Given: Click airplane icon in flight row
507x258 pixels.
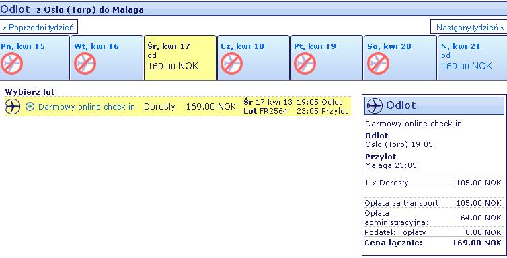Looking at the screenshot, I should click(13, 107).
